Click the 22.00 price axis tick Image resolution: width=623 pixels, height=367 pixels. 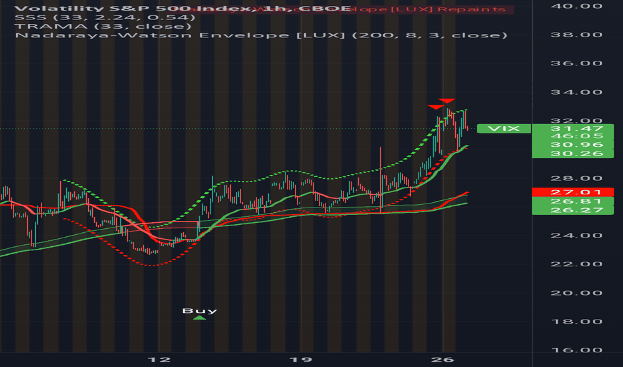coord(576,264)
